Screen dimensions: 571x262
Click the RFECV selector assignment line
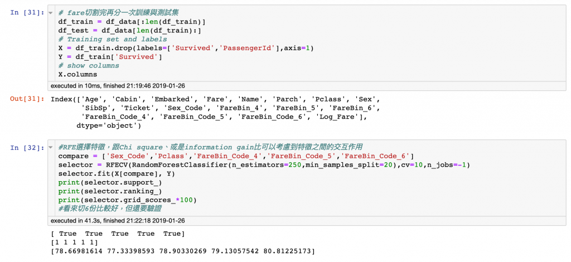coord(264,165)
